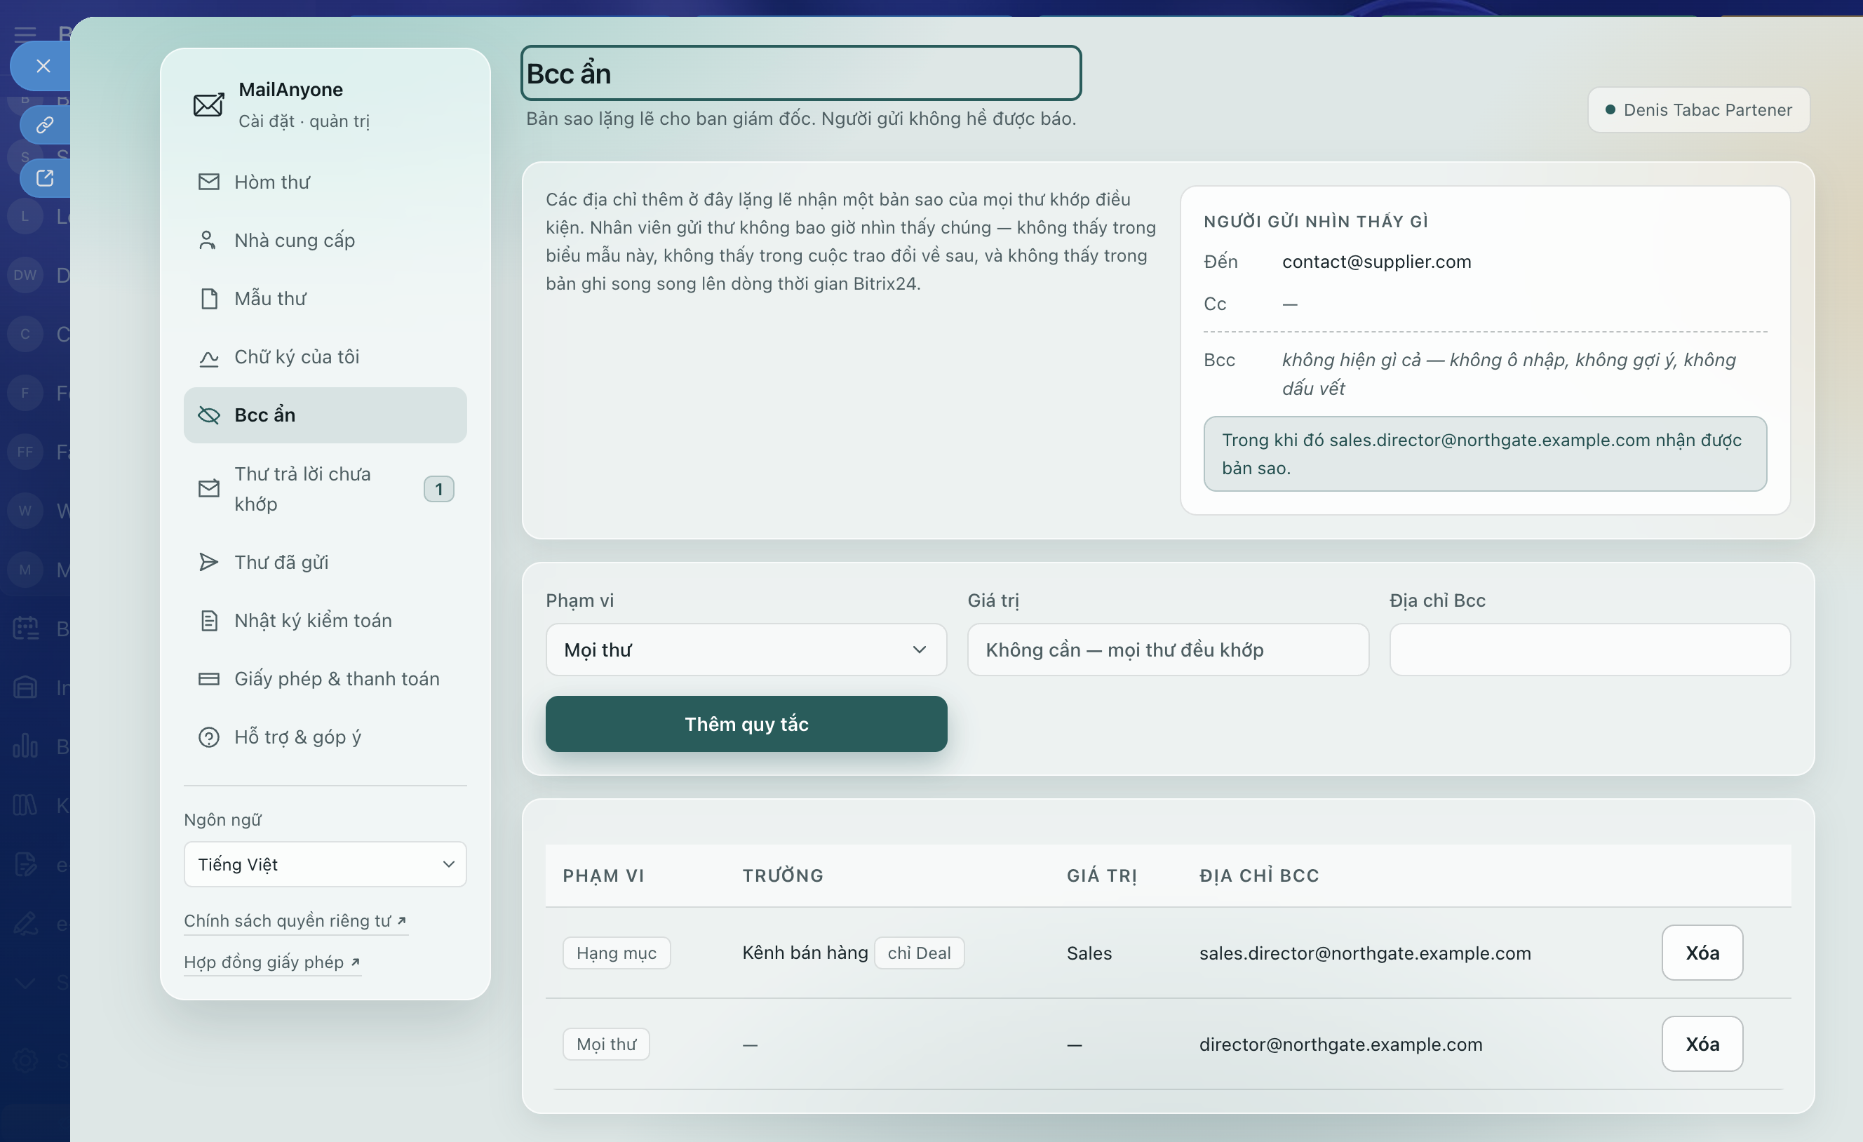Click the Thư đã gửi paper-plane icon
This screenshot has height=1142, width=1863.
pyautogui.click(x=209, y=562)
